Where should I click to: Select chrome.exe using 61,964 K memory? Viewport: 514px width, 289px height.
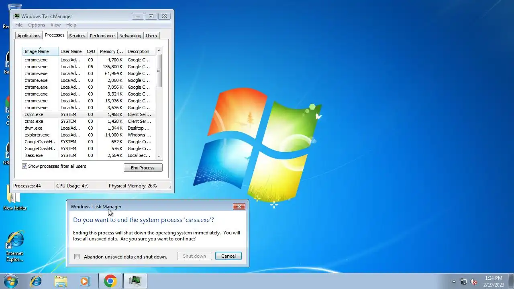point(89,73)
